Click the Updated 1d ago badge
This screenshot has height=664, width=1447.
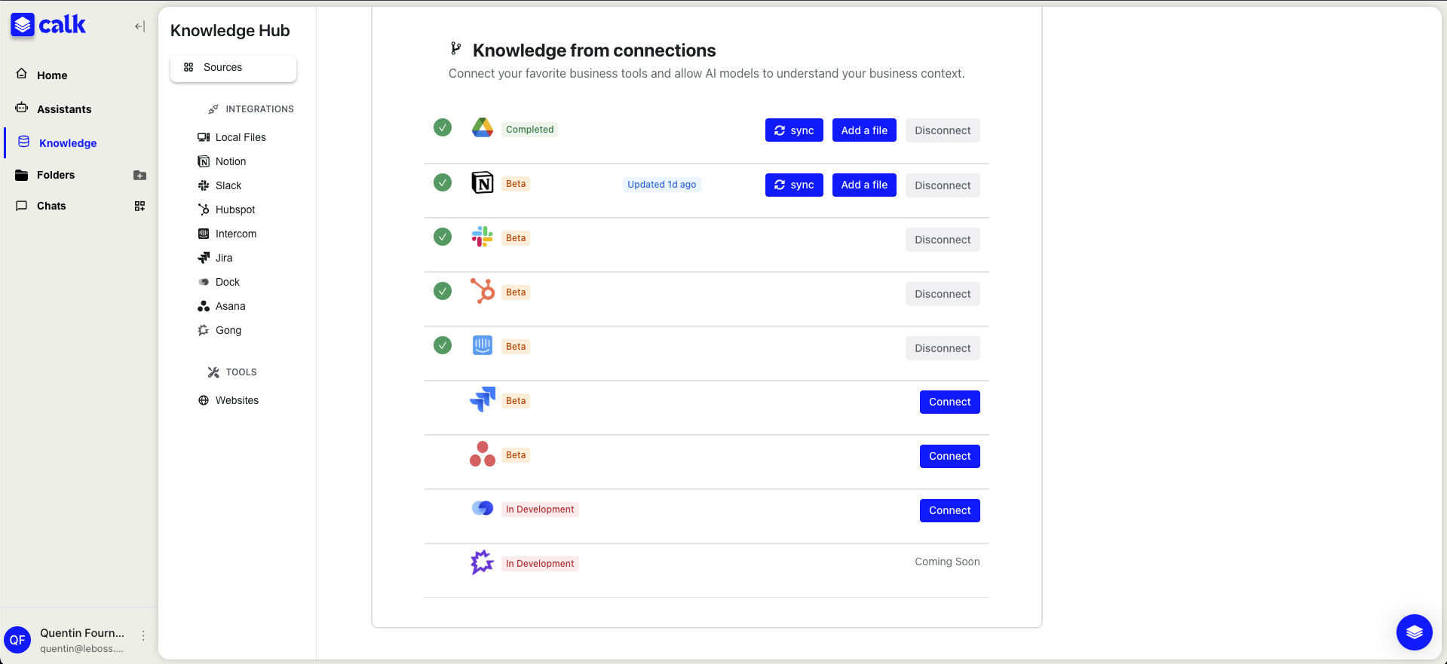click(x=661, y=185)
